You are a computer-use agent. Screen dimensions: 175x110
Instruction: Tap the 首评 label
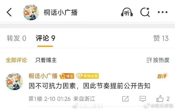[x=163, y=76]
